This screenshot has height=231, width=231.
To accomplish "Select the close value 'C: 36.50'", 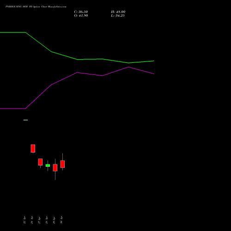I will tap(81, 12).
